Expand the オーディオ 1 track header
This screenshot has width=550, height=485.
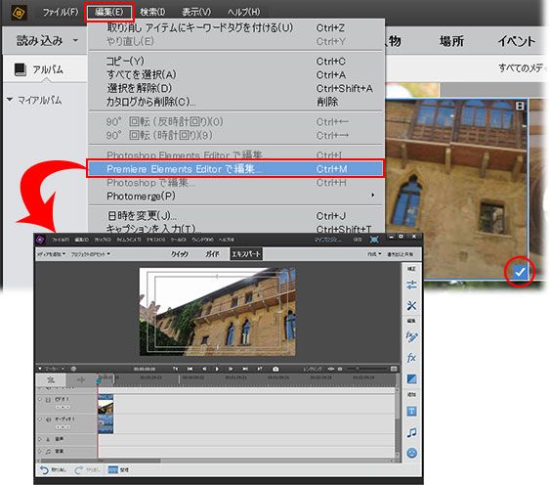40,419
